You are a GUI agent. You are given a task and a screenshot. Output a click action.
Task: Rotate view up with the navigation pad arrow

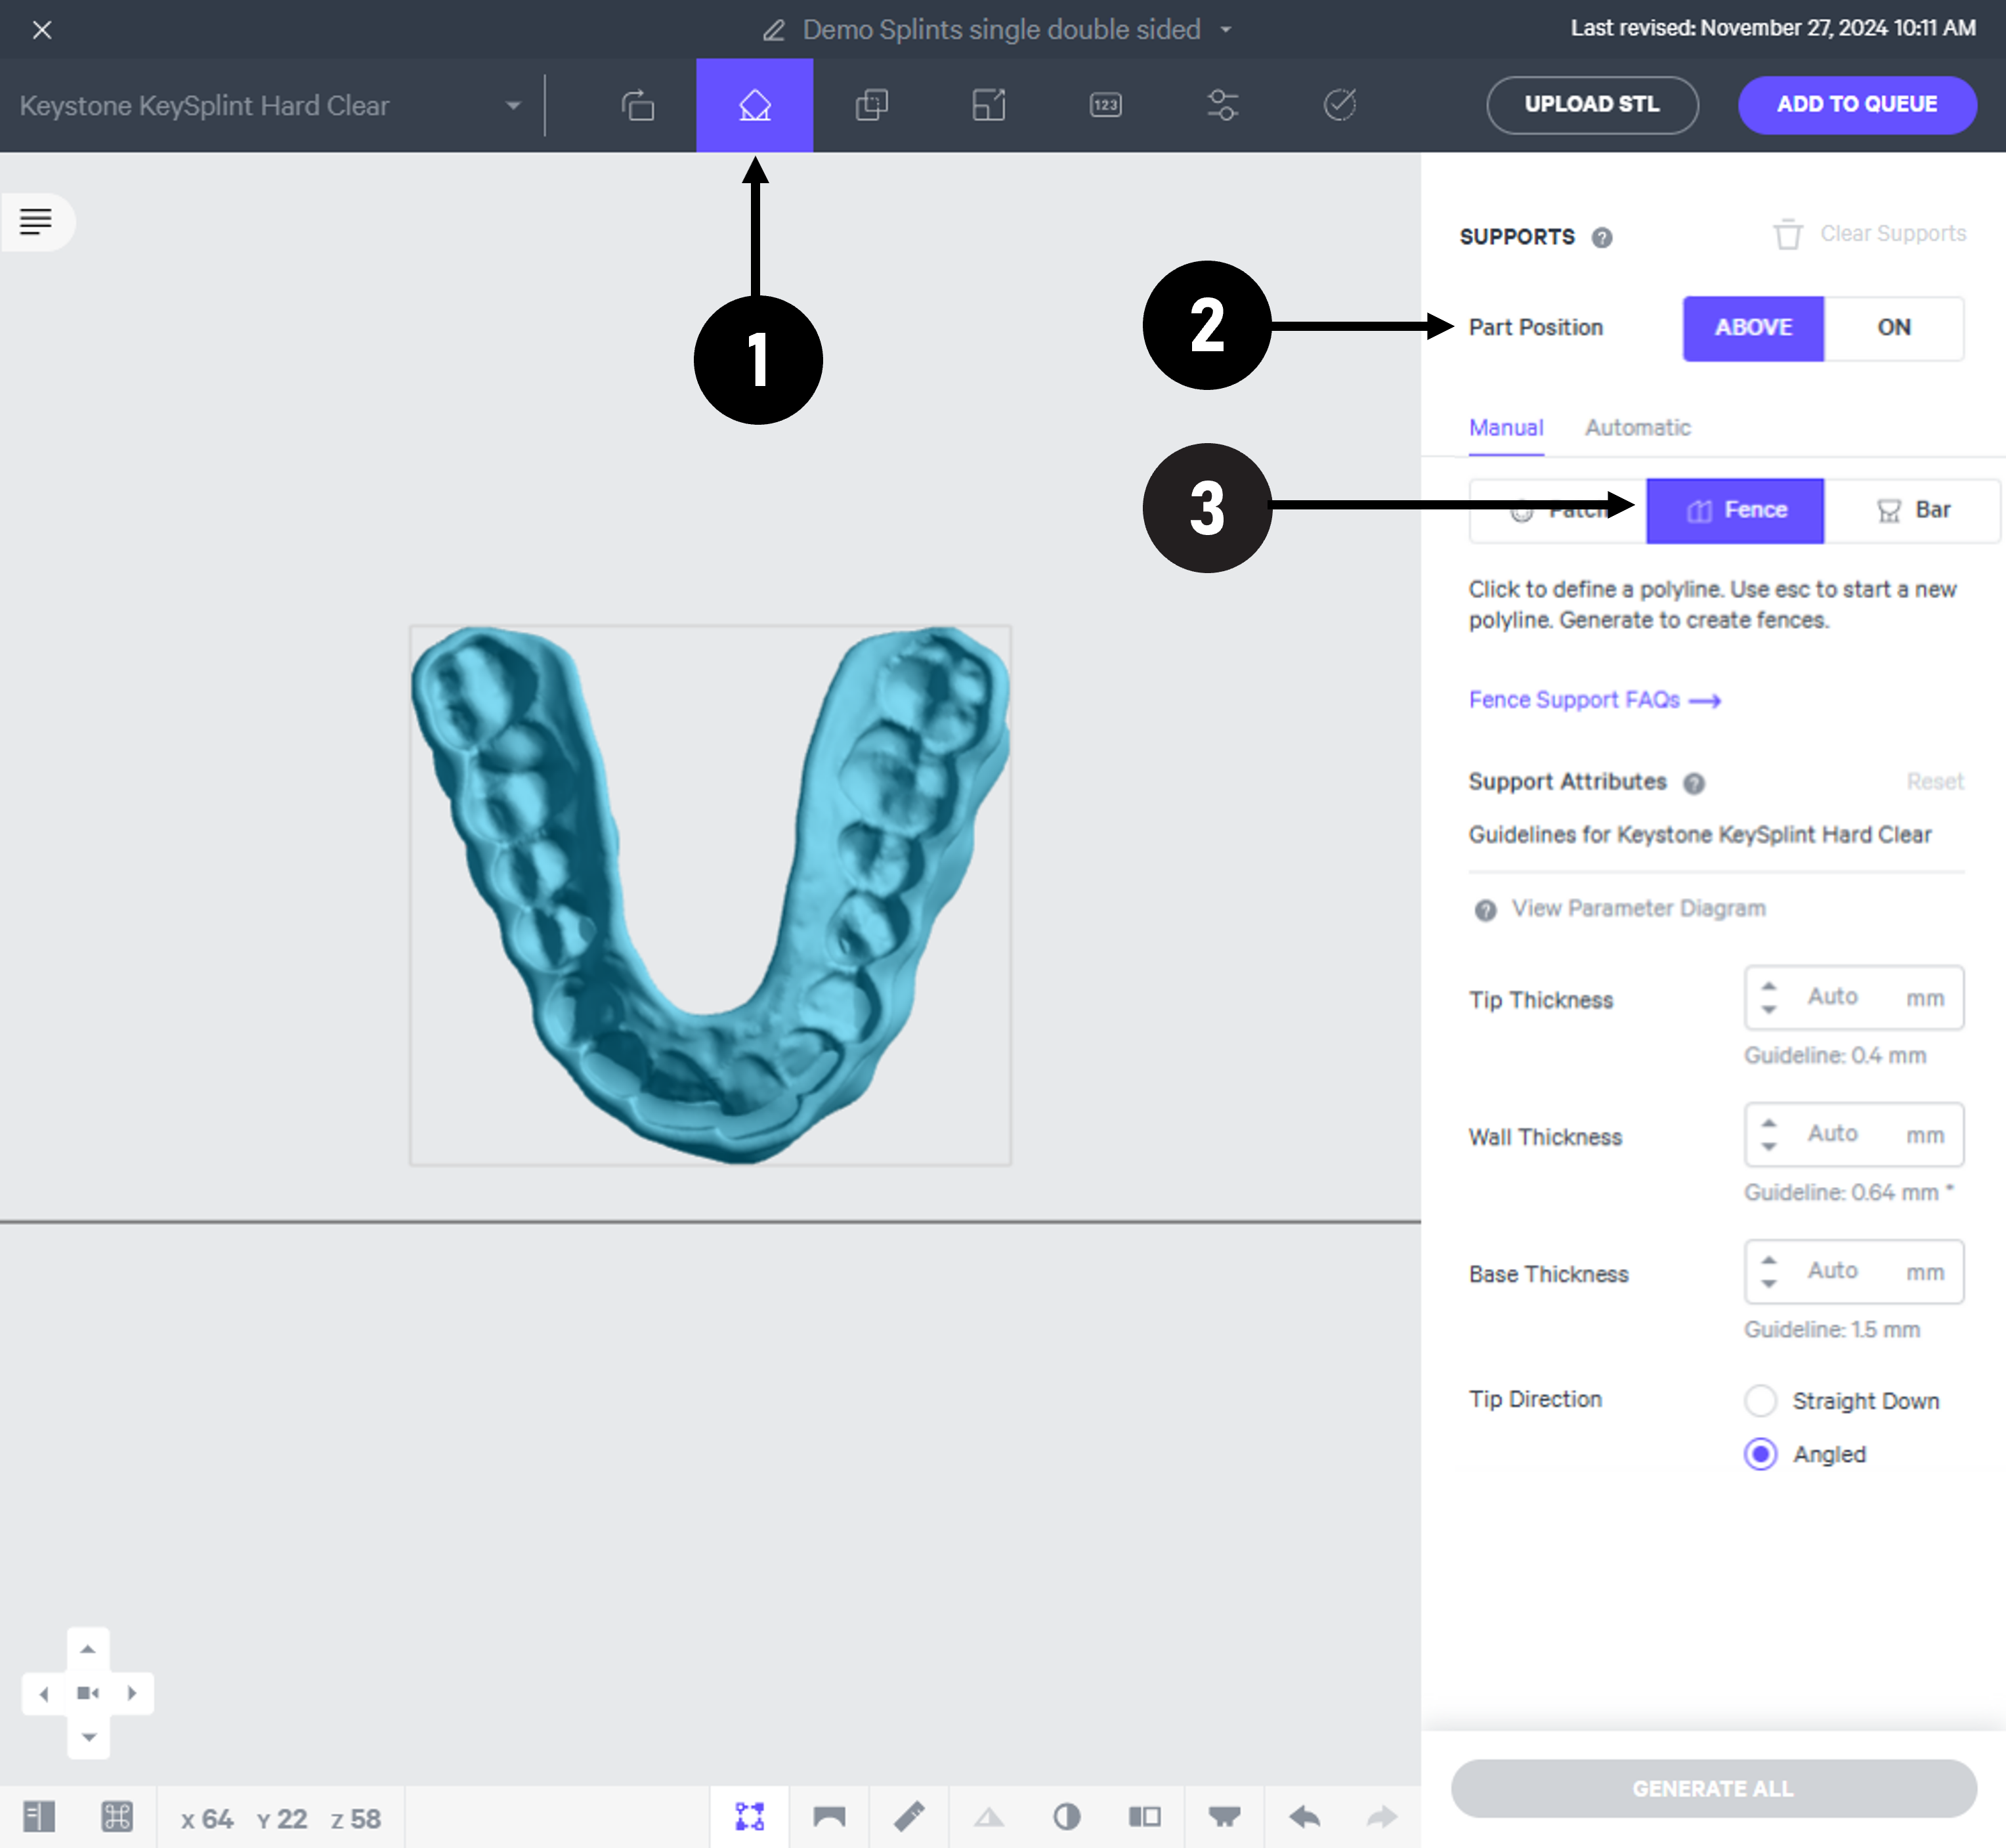click(x=88, y=1649)
